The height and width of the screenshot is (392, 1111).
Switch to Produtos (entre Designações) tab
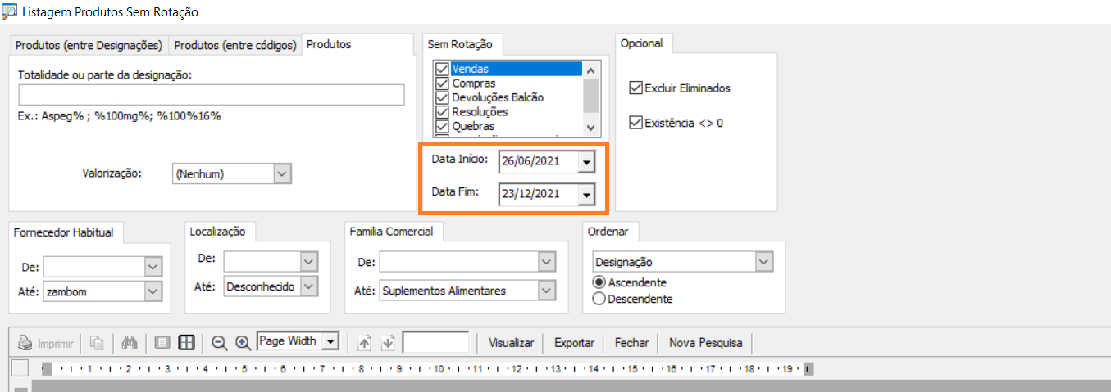tap(89, 45)
